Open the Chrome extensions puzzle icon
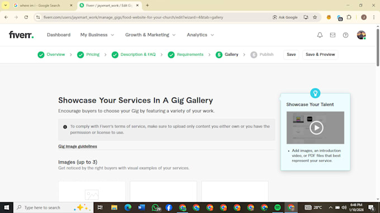 tap(349, 17)
